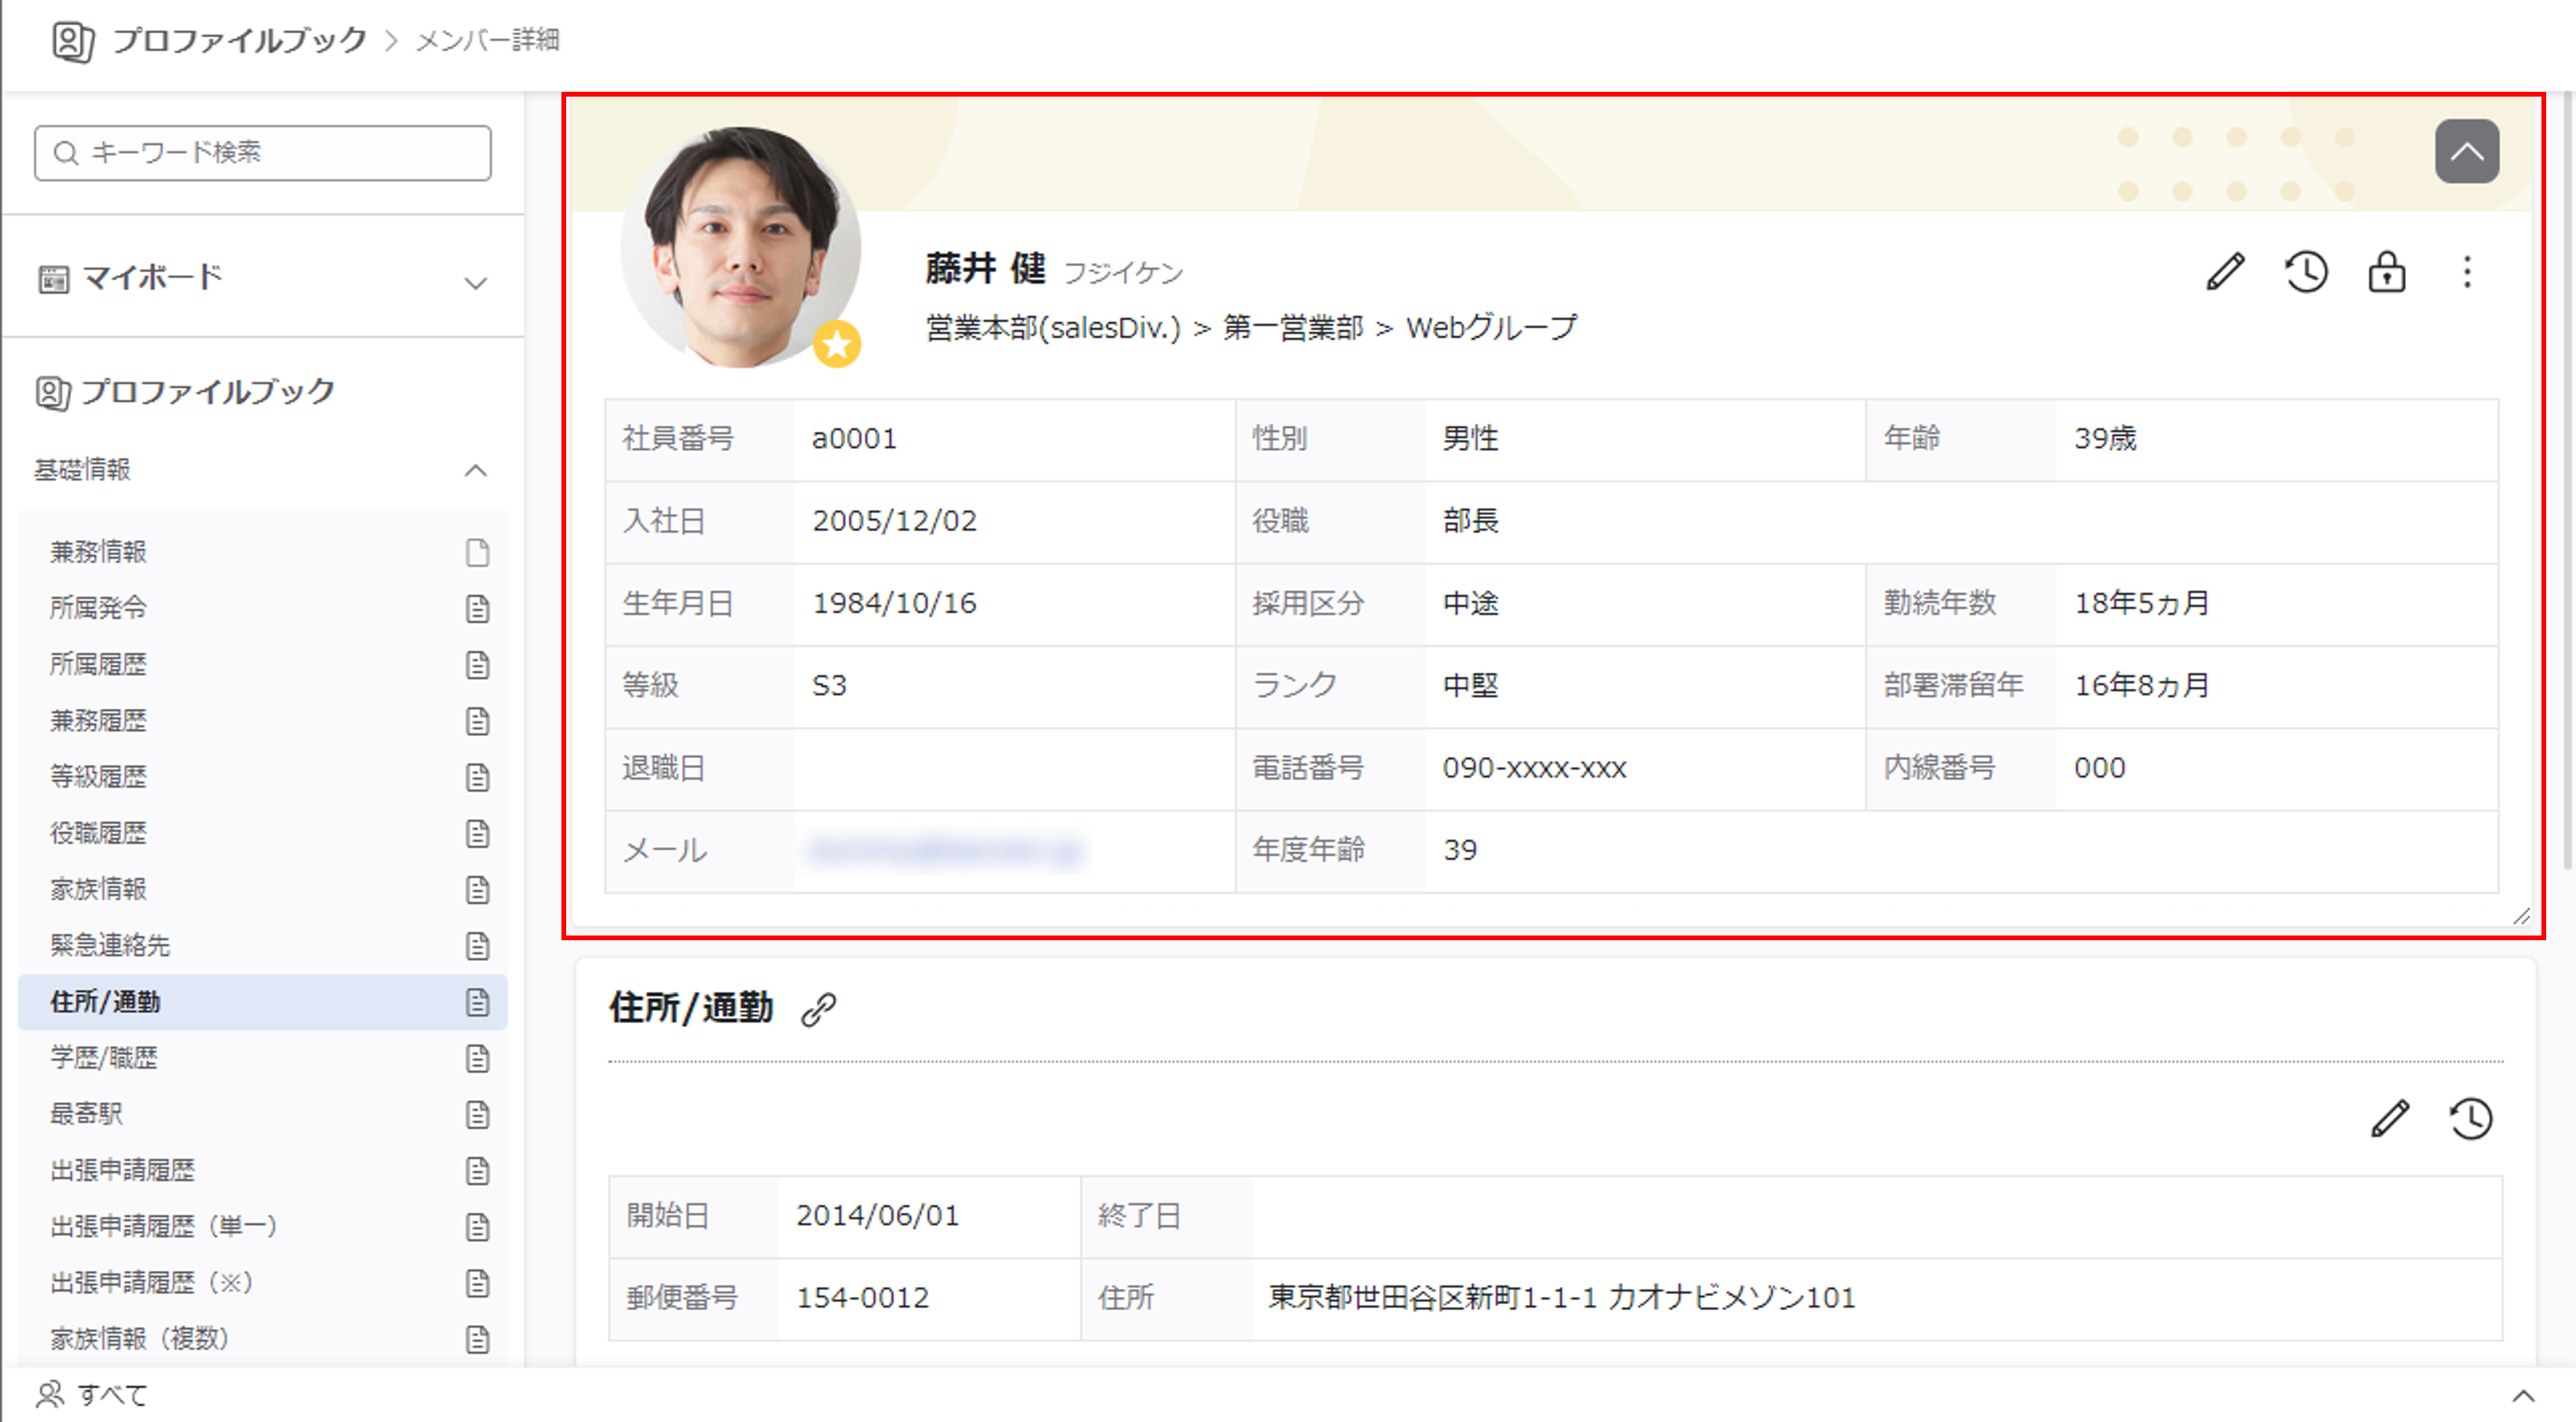Expand the マイボード section
Screen dimensions: 2576x1422
click(x=476, y=283)
